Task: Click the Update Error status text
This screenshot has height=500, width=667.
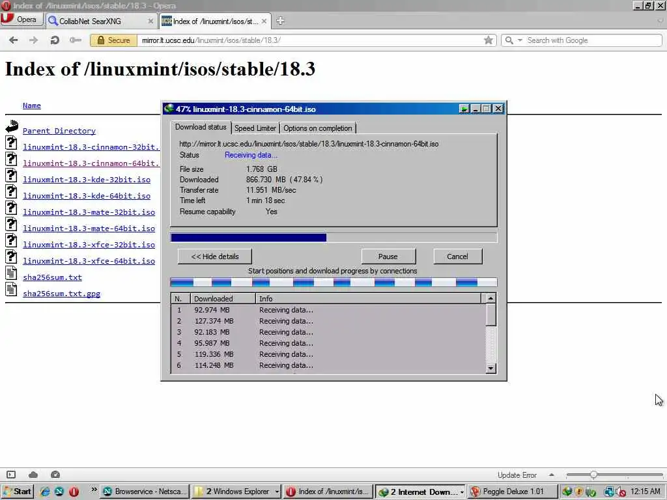Action: coord(517,475)
